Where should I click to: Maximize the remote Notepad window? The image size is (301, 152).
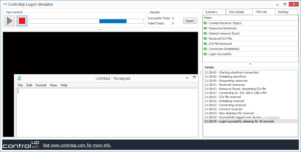(194, 77)
